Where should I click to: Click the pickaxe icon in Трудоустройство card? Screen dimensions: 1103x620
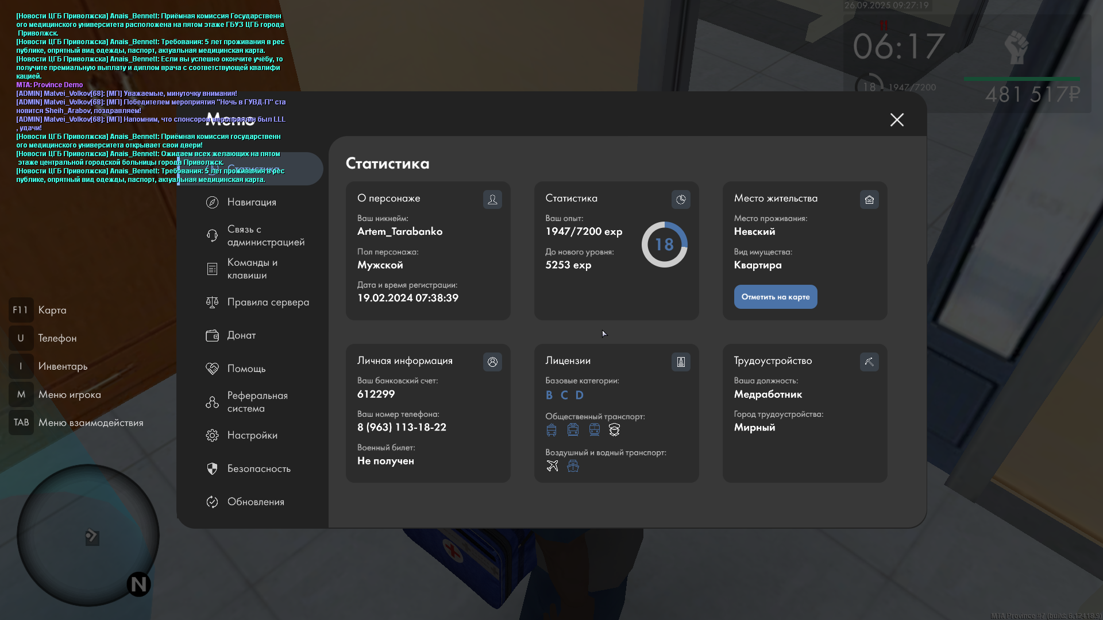click(x=869, y=362)
